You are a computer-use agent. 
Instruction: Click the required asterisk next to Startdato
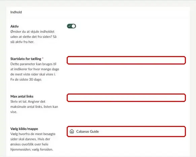click(x=43, y=58)
